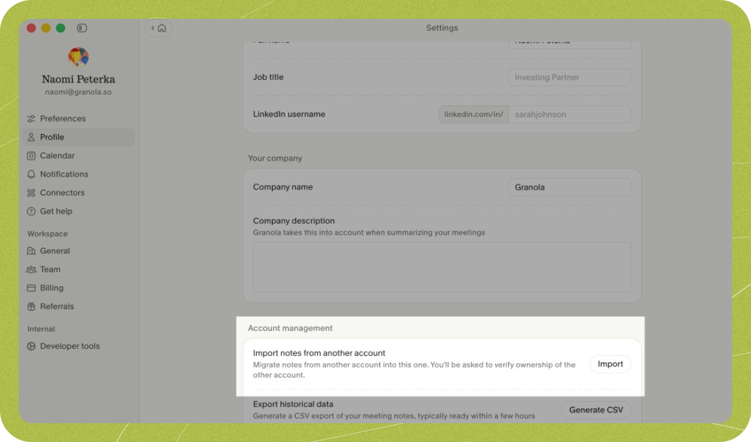
Task: Open Developer tools
Action: point(78,346)
